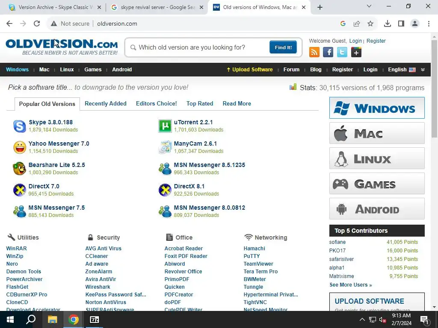Click the MSN Messenger 7.5 icon

point(20,211)
